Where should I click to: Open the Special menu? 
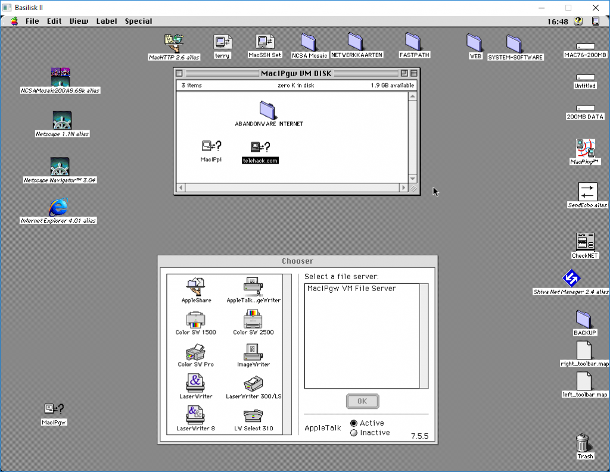[x=138, y=21]
